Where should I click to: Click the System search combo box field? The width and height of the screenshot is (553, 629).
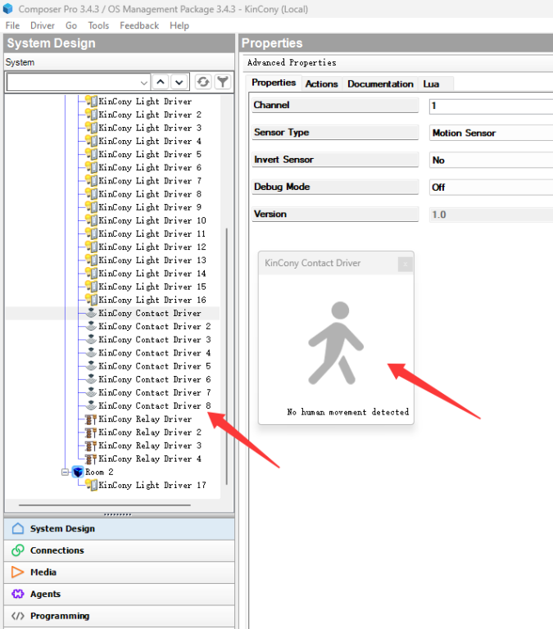coord(79,83)
